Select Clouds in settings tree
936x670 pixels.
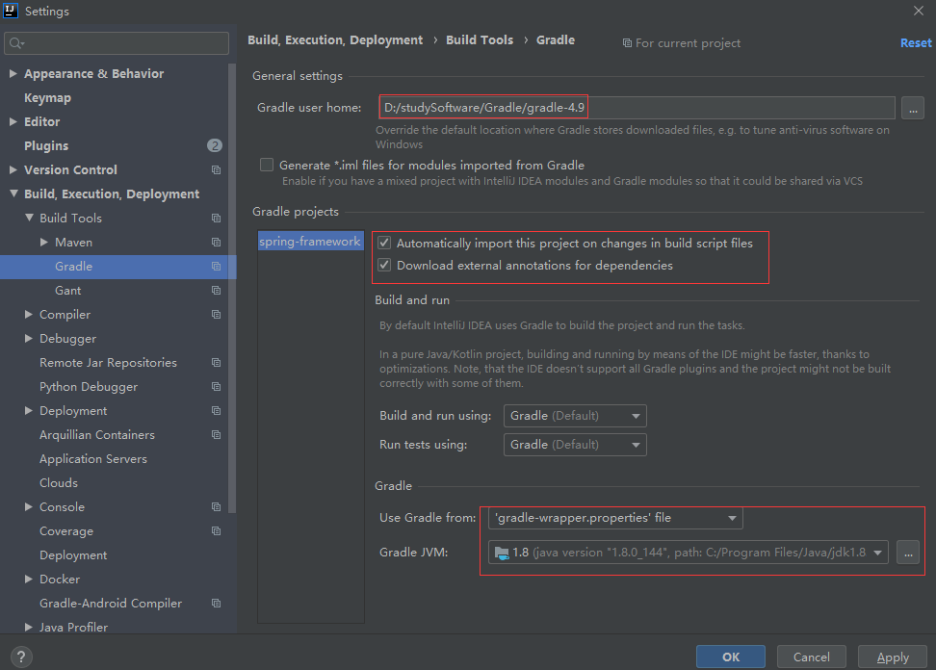[x=59, y=482]
